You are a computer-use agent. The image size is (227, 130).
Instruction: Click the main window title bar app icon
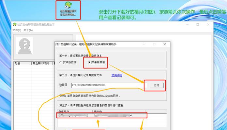pos(15,24)
